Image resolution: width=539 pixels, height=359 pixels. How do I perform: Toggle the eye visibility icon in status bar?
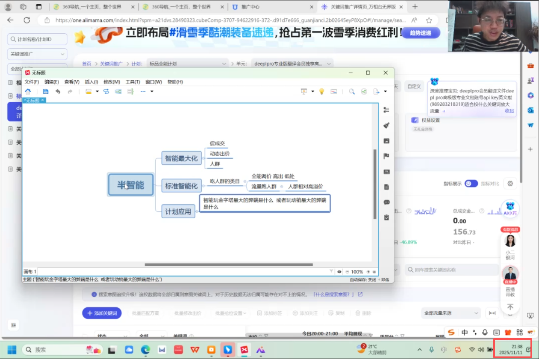click(x=339, y=272)
